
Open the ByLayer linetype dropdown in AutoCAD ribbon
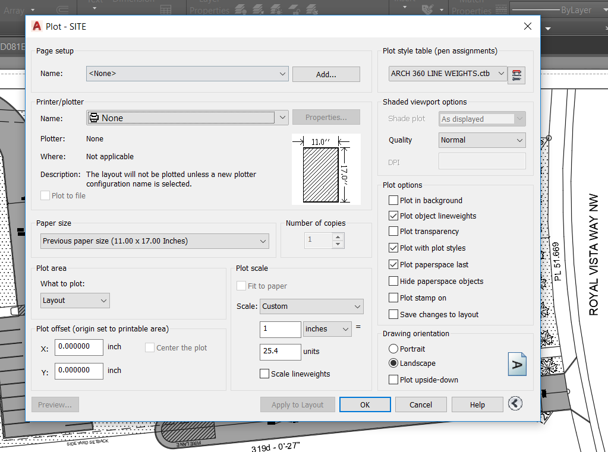[558, 10]
